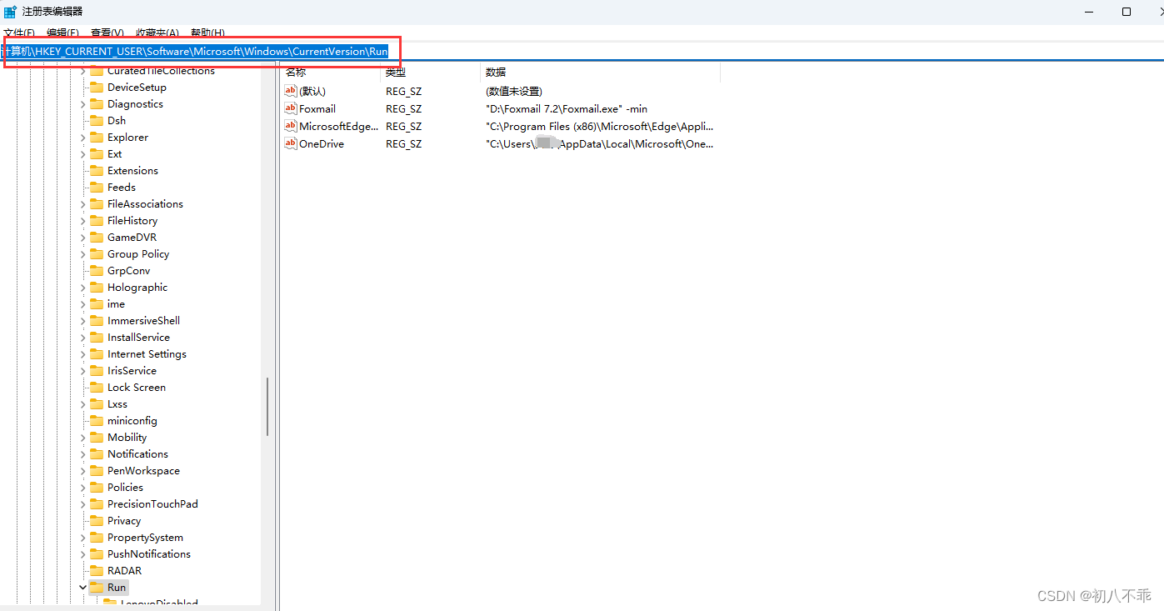Click the GameDVR folder icon
This screenshot has width=1164, height=611.
click(97, 238)
